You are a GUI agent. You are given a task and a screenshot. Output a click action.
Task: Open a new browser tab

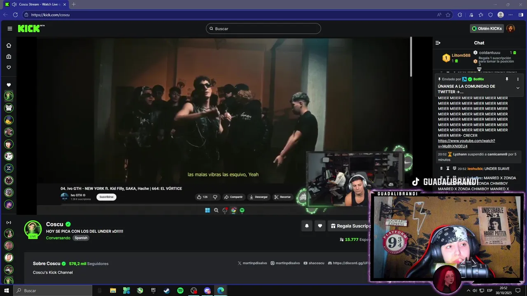pyautogui.click(x=74, y=5)
